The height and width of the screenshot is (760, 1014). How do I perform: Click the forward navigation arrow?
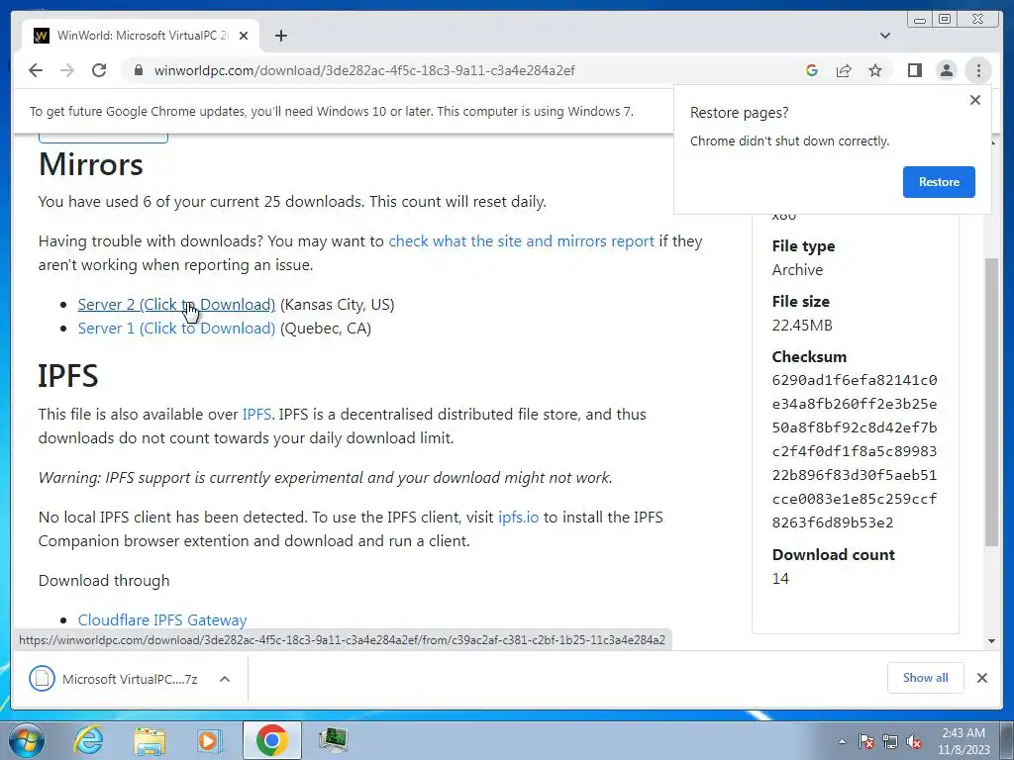point(67,70)
